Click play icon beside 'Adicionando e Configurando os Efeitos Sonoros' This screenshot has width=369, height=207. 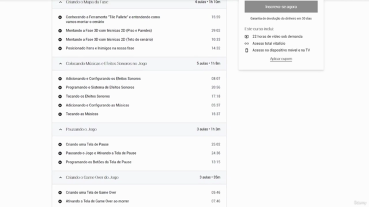(x=60, y=79)
